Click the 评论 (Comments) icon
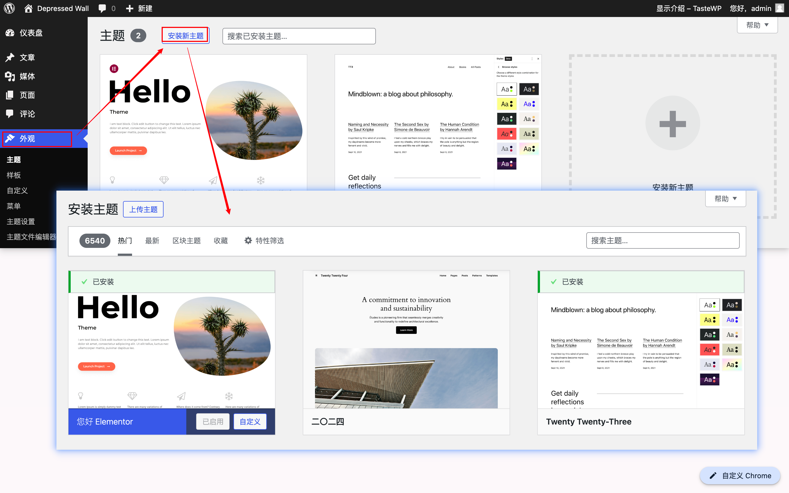789x493 pixels. pyautogui.click(x=10, y=113)
